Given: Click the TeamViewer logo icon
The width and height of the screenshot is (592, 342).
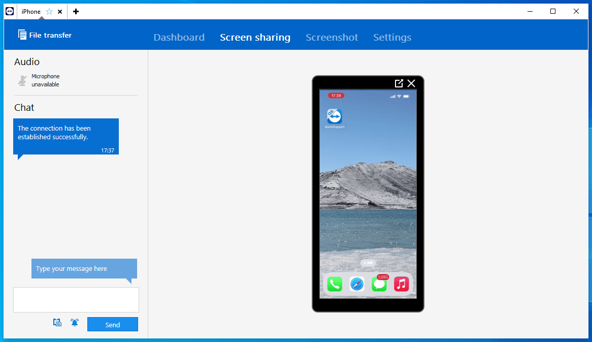Looking at the screenshot, I should [x=10, y=11].
